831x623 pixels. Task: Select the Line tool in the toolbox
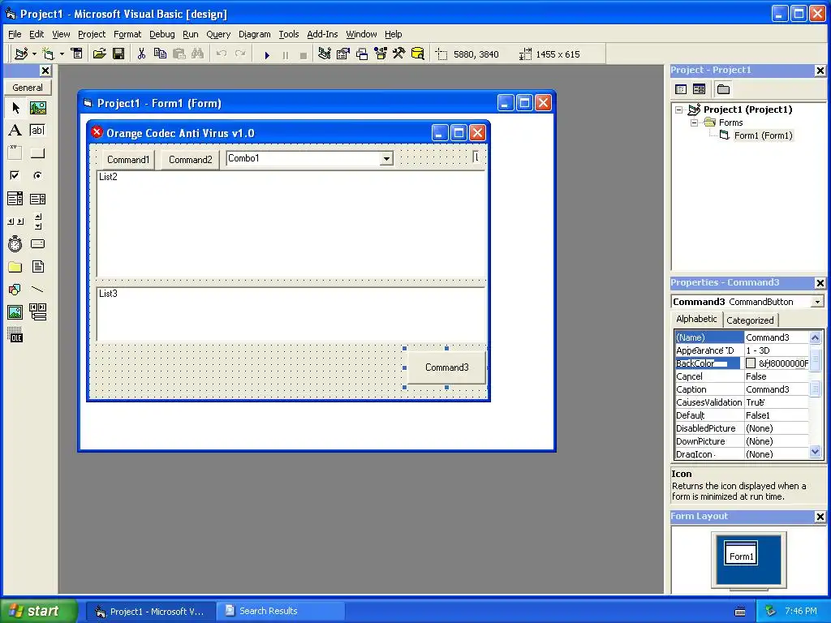point(37,290)
